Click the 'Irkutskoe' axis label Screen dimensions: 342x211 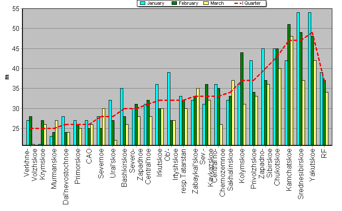[159, 163]
